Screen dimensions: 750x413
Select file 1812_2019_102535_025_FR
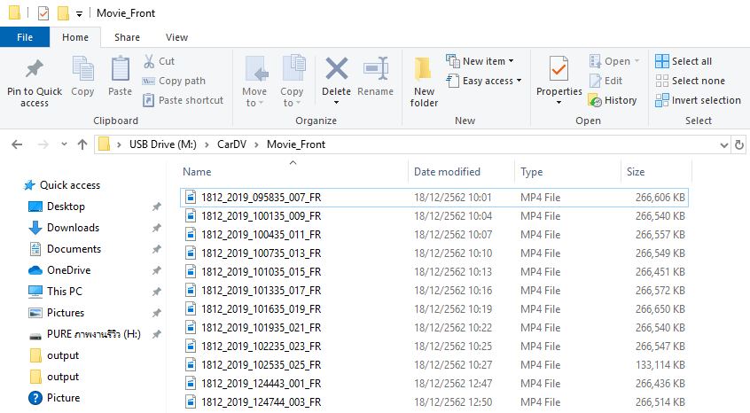pos(434,365)
